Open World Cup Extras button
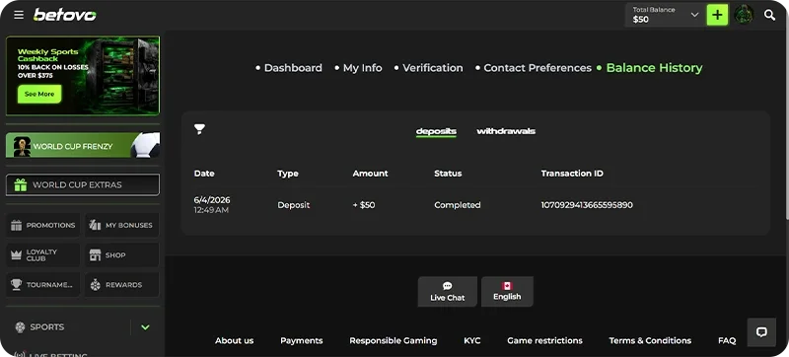 coord(83,184)
